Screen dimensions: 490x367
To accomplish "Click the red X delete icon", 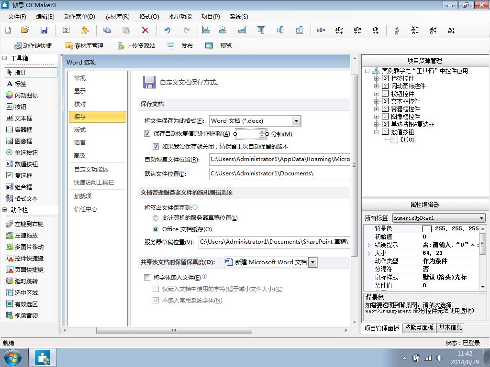I will (x=145, y=30).
